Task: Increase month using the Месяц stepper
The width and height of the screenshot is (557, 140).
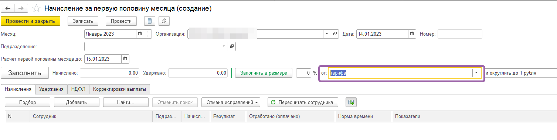Action: (148, 32)
